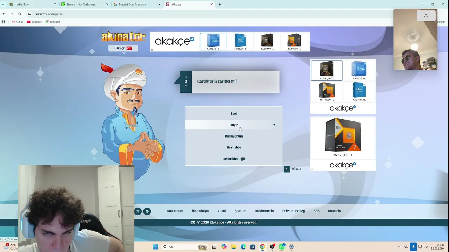Open the Türkçe language dropdown
Screen dimensions: 449x252
(123, 48)
